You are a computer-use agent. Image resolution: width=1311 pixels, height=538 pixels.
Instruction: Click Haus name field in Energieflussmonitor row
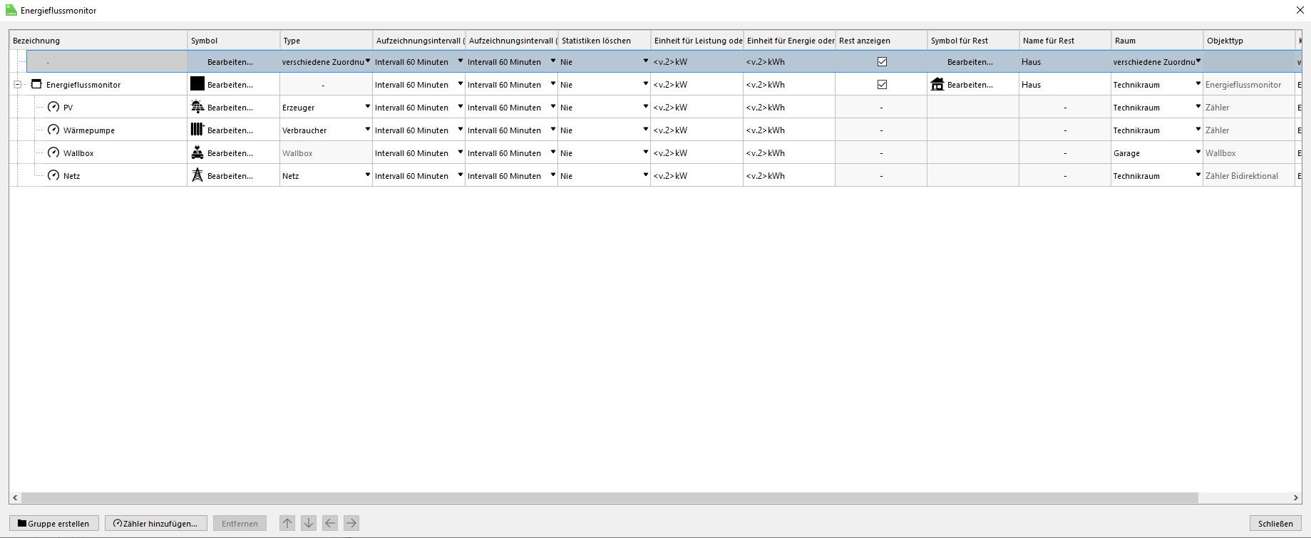pos(1065,85)
